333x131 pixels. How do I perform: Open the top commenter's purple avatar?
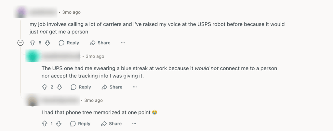pos(21,13)
